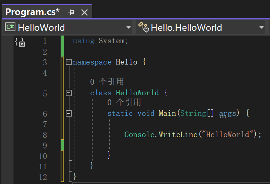Collapse the Main method block

[x=68, y=114]
